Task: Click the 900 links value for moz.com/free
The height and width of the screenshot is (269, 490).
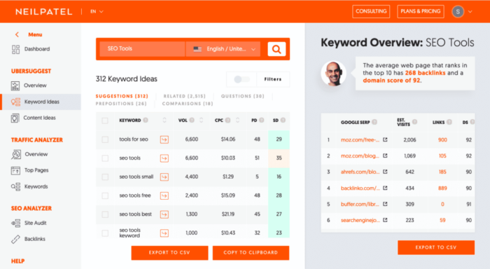Action: 442,140
